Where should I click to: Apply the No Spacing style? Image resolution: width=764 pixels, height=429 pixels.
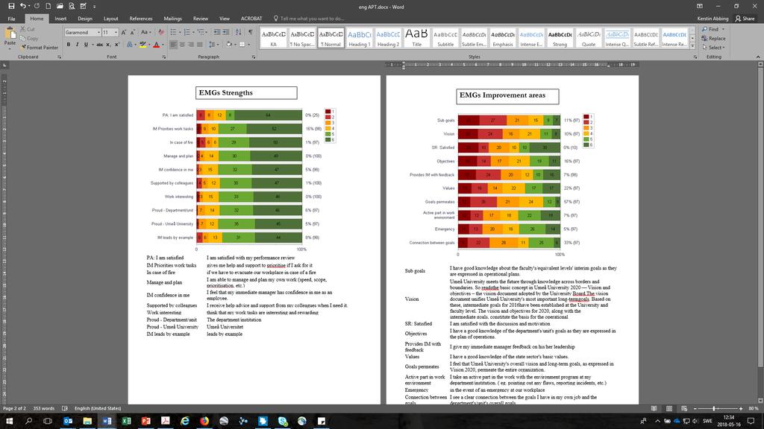click(x=302, y=38)
